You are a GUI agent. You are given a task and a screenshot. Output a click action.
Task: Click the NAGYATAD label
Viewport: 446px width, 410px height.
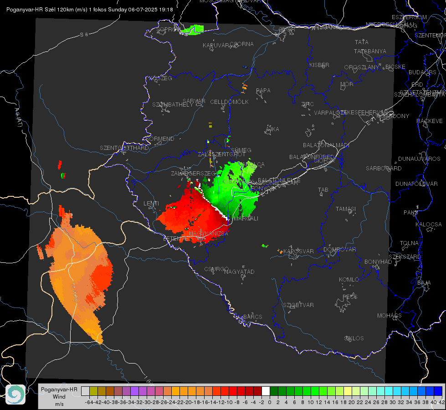coord(239,272)
